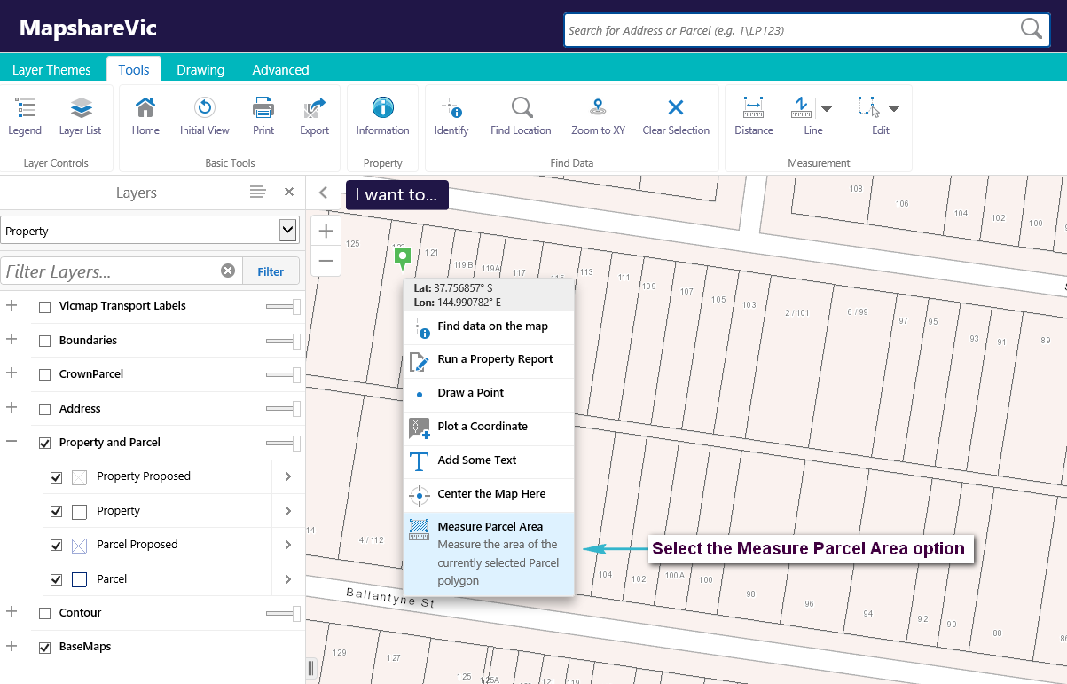Open the Print tool
The image size is (1067, 684).
point(263,117)
